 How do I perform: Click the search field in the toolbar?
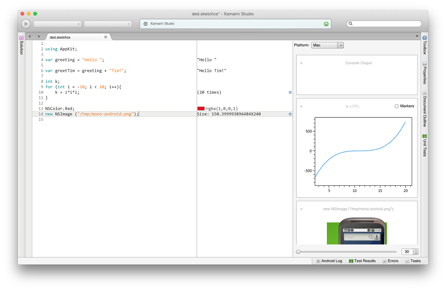(384, 24)
